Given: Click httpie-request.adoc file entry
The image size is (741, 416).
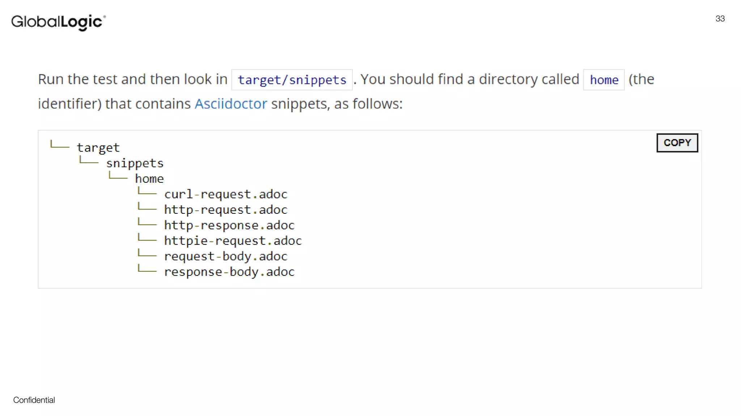Looking at the screenshot, I should click(x=233, y=241).
